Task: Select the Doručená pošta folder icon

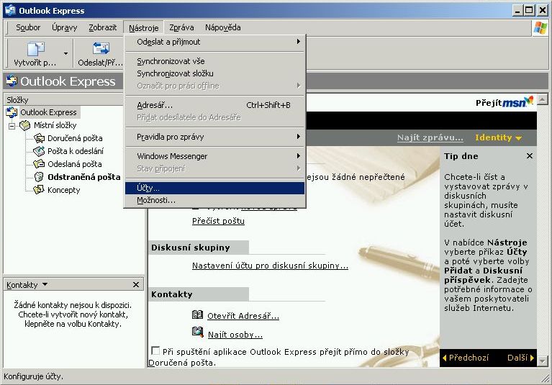Action: [x=40, y=138]
